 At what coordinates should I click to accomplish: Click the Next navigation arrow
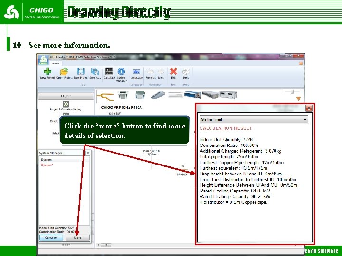(161, 72)
